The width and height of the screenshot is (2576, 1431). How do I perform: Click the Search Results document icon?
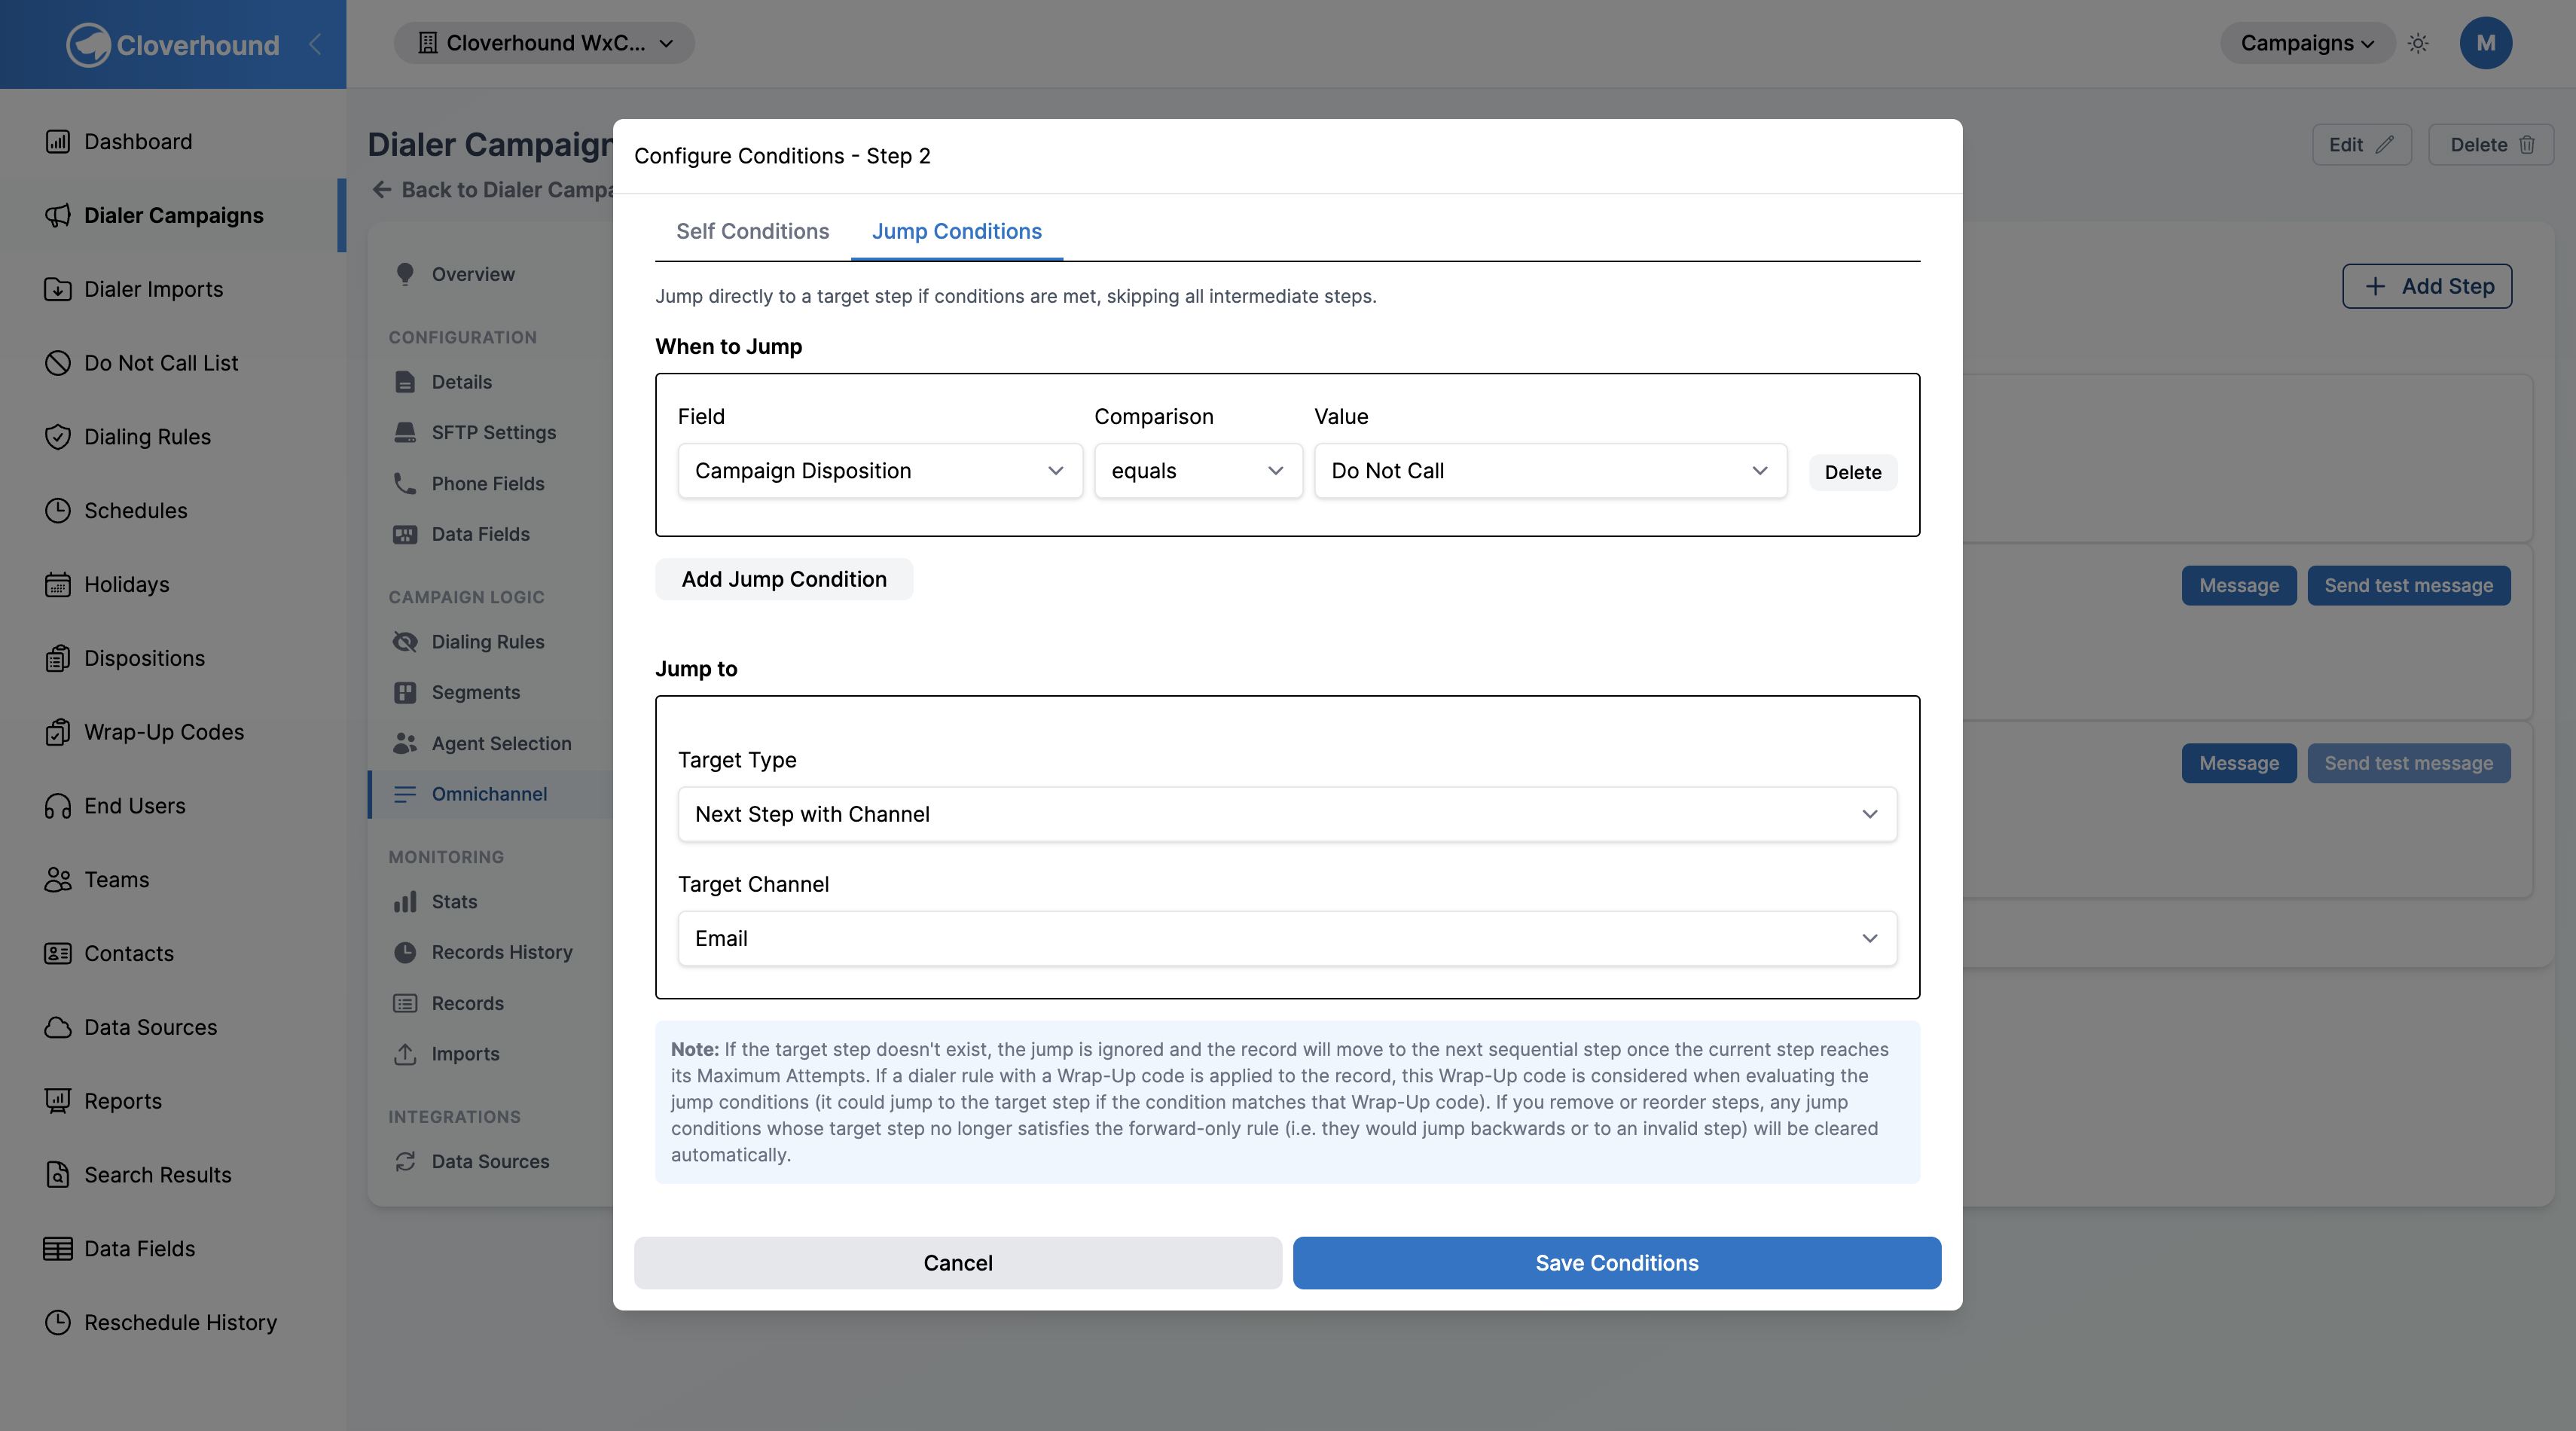click(58, 1175)
